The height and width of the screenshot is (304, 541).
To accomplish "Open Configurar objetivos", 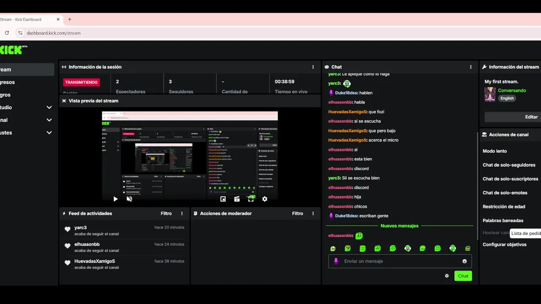I will pos(505,244).
